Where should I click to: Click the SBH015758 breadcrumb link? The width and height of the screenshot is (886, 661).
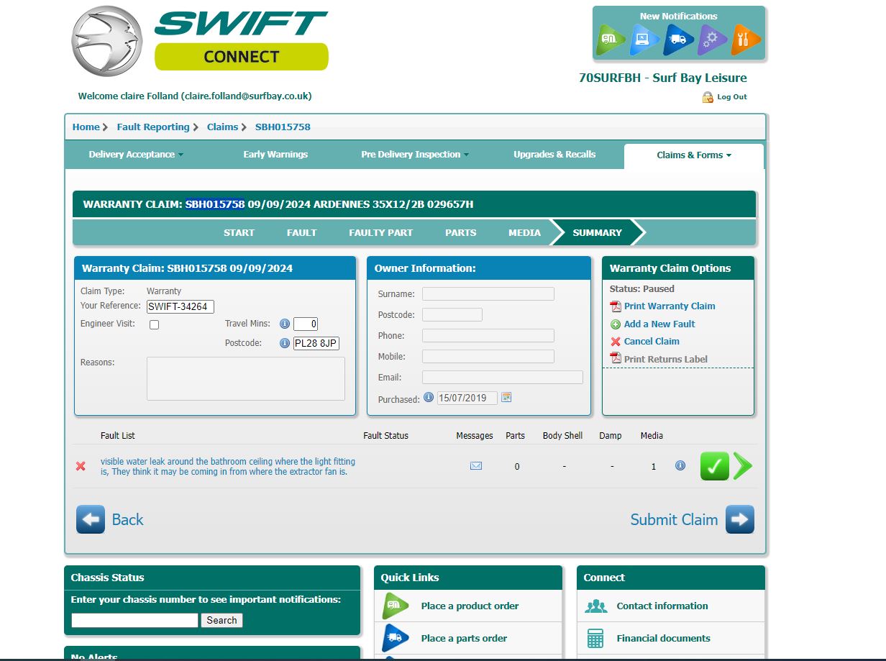pos(283,127)
